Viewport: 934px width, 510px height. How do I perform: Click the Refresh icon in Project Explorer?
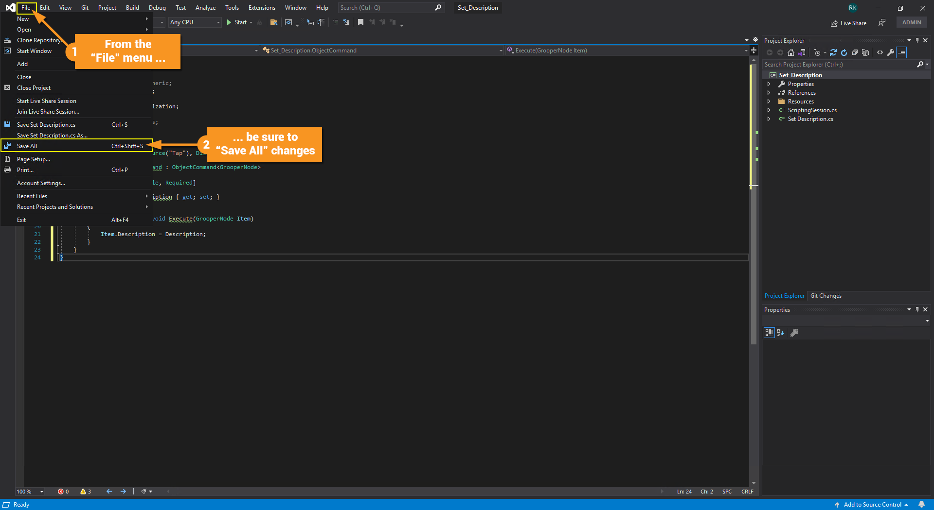click(844, 52)
